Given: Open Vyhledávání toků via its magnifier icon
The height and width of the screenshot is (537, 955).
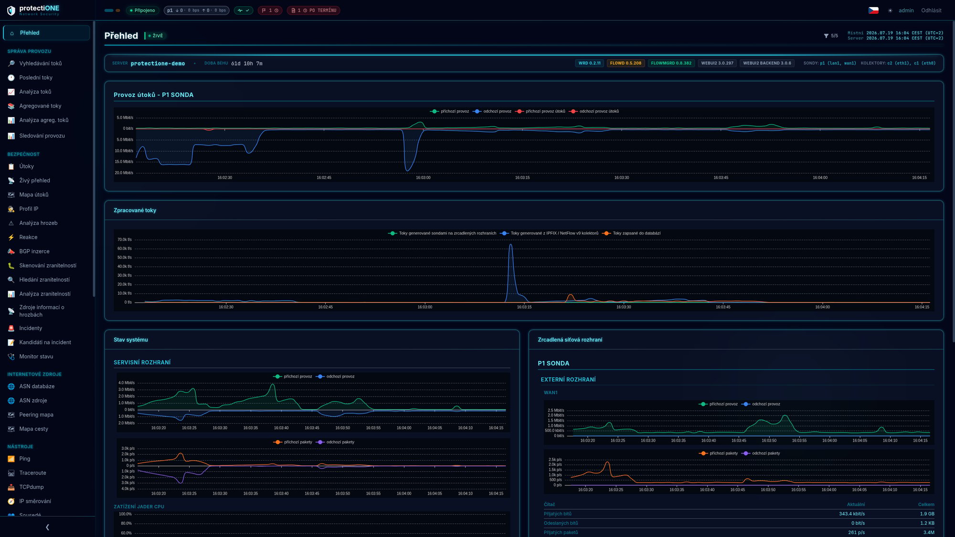Looking at the screenshot, I should pyautogui.click(x=11, y=63).
